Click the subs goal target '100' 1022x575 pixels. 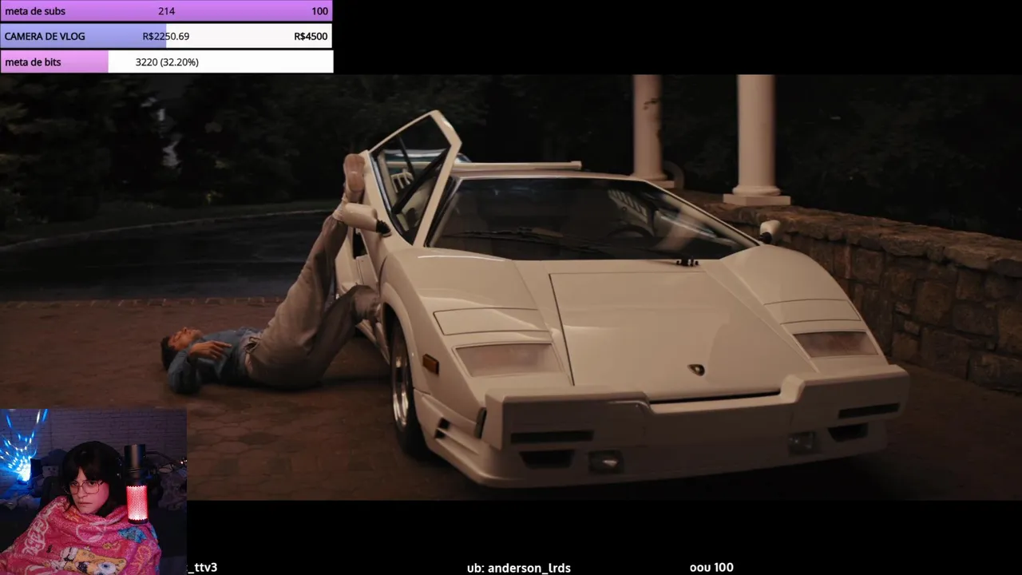pos(319,11)
